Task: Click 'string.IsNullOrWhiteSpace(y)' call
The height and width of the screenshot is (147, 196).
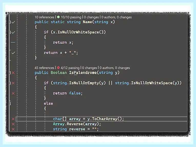Action: coord(147,83)
